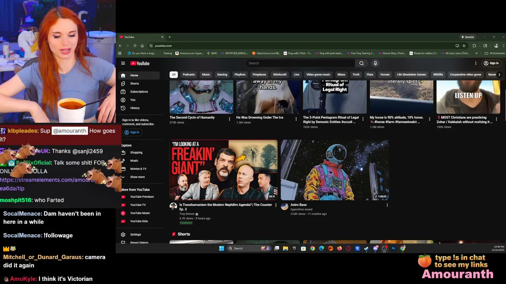Focus the YouTube search field

(300, 63)
